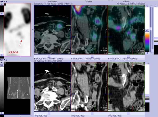Click '1: (B:0%,T:48%)' under fused sagittal view
This screenshot has width=158, height=117.
click(x=77, y=59)
